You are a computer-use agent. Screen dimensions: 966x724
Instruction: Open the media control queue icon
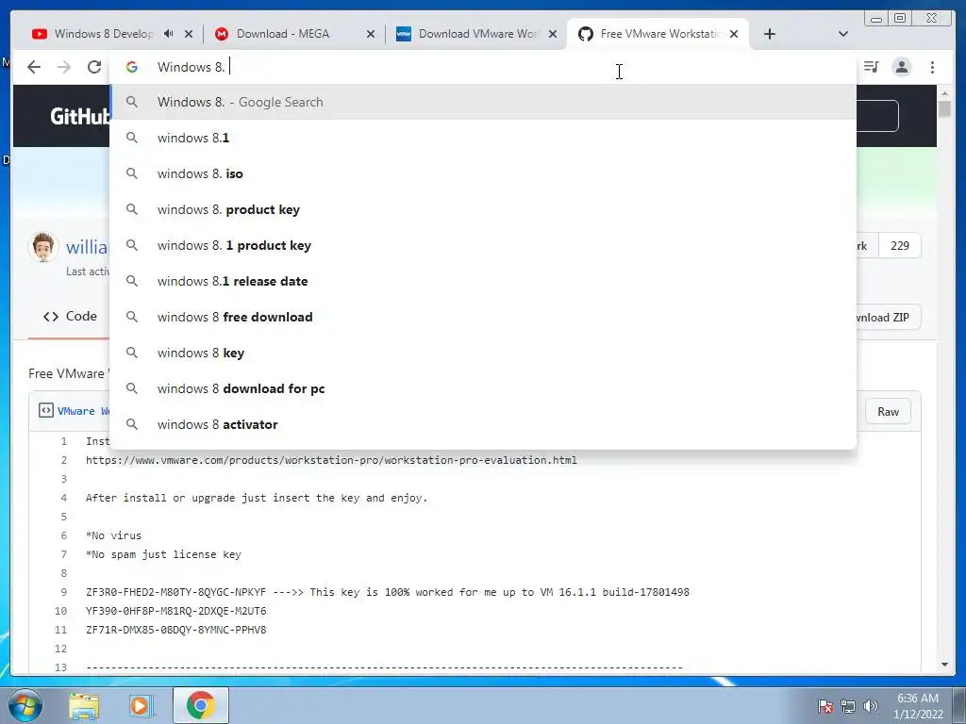tap(871, 67)
